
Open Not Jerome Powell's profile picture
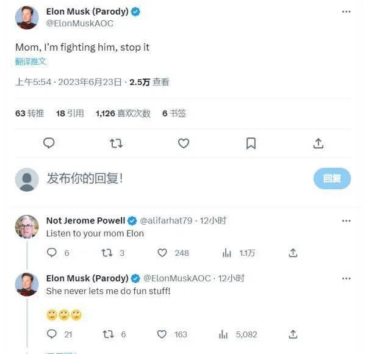[x=27, y=226]
